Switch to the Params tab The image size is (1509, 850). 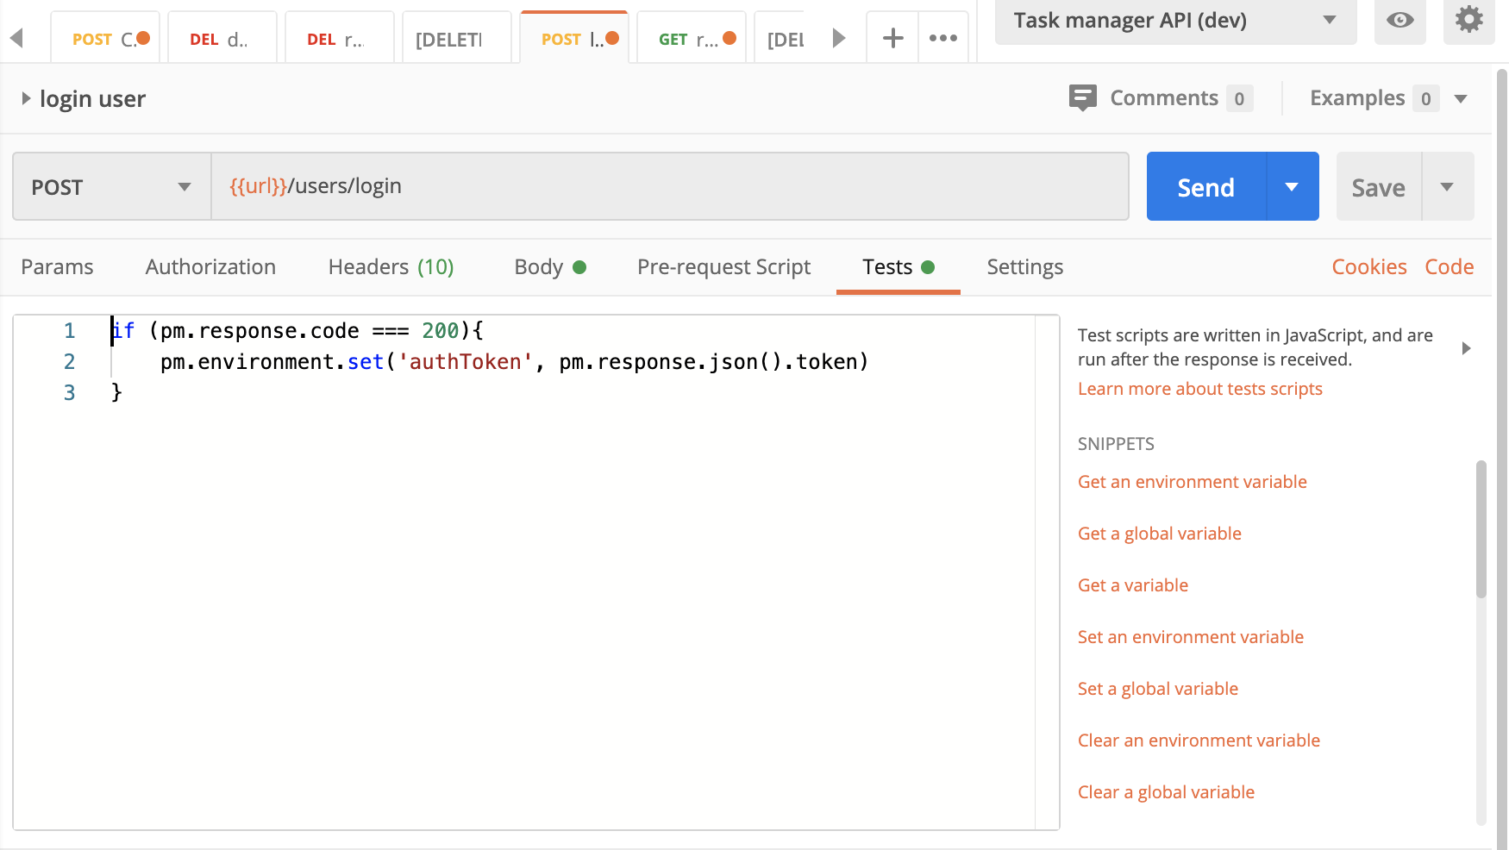coord(57,267)
